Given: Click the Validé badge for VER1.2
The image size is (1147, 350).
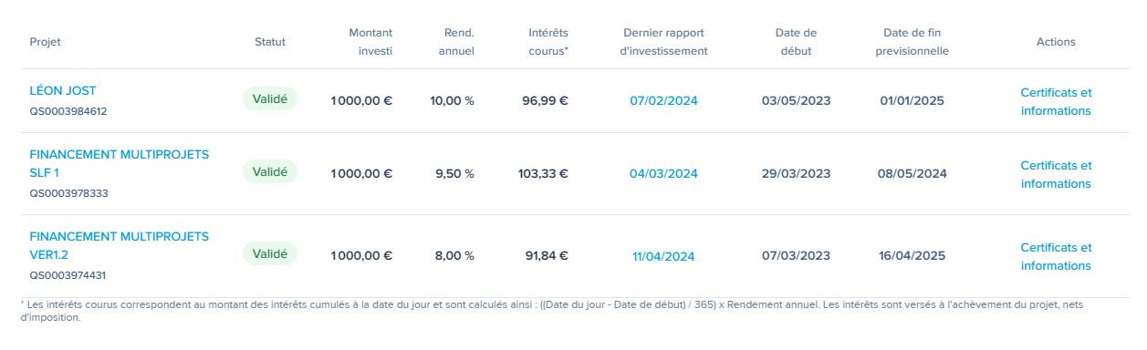Looking at the screenshot, I should point(270,253).
